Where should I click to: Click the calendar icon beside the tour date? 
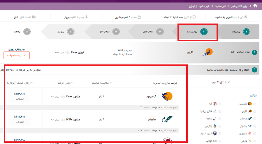[x=194, y=17]
